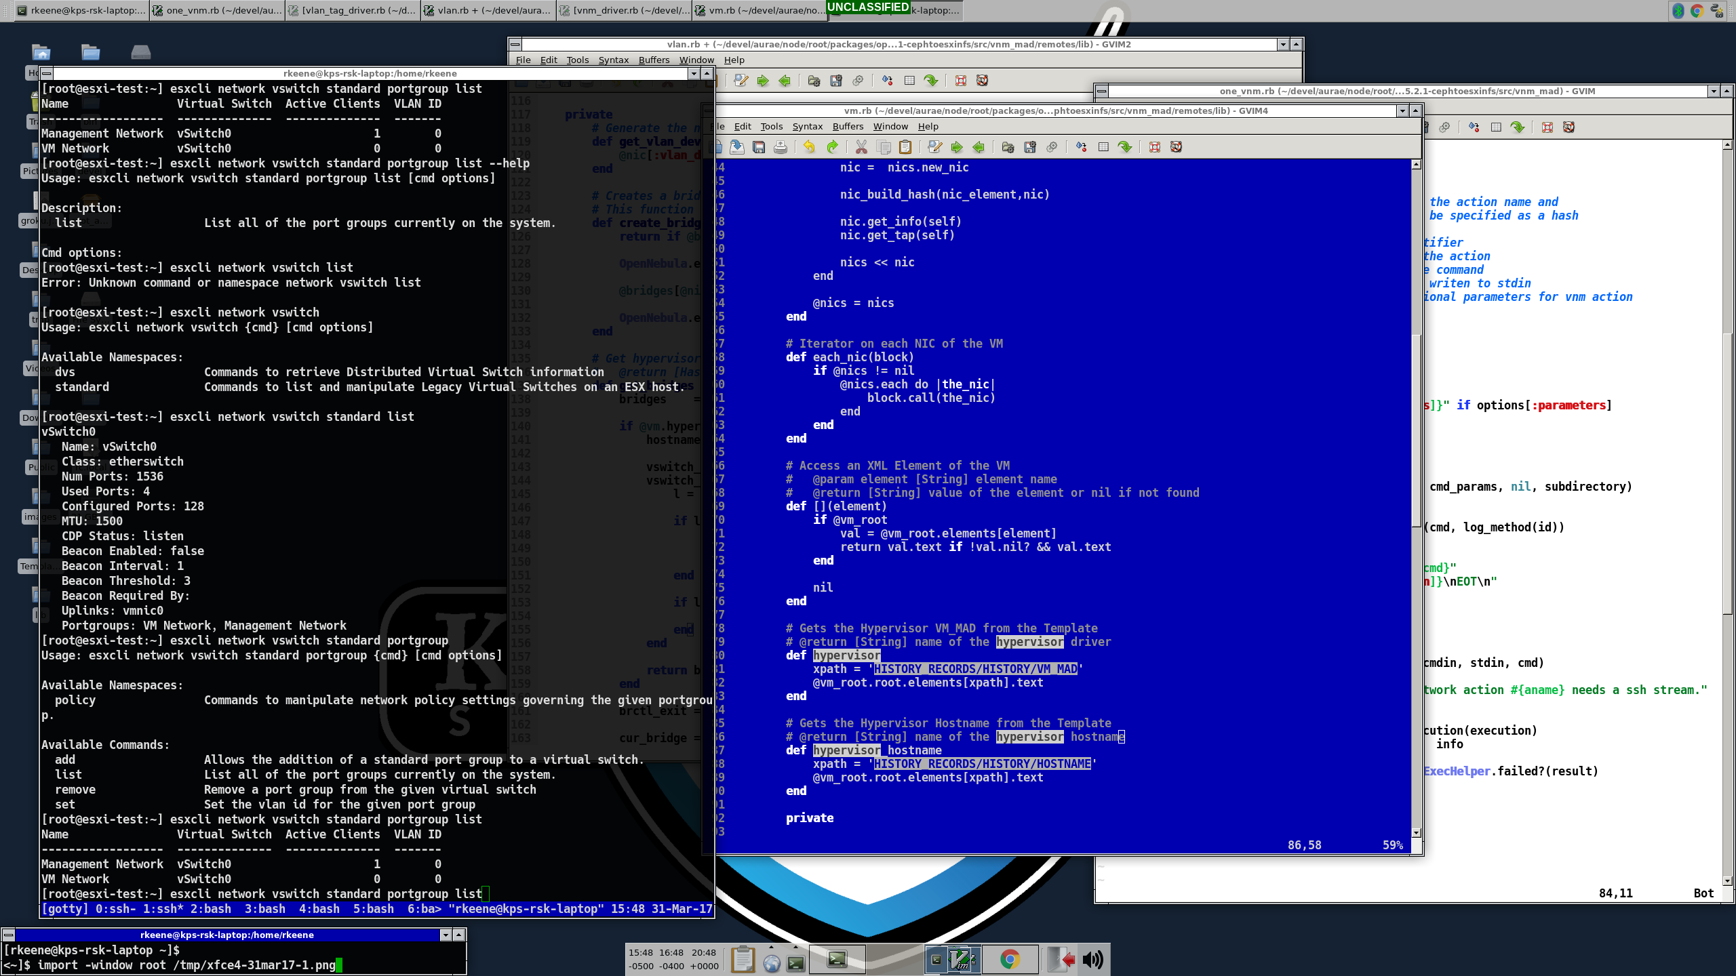
Task: Click Print icon in GVIM4 toolbar
Action: pyautogui.click(x=781, y=147)
